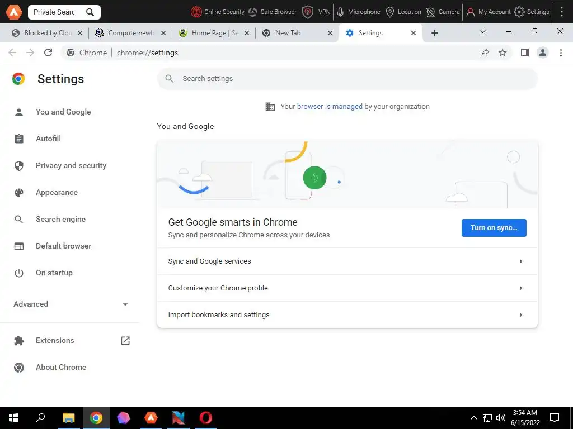Open volume control in system tray
The width and height of the screenshot is (573, 429).
tap(501, 418)
